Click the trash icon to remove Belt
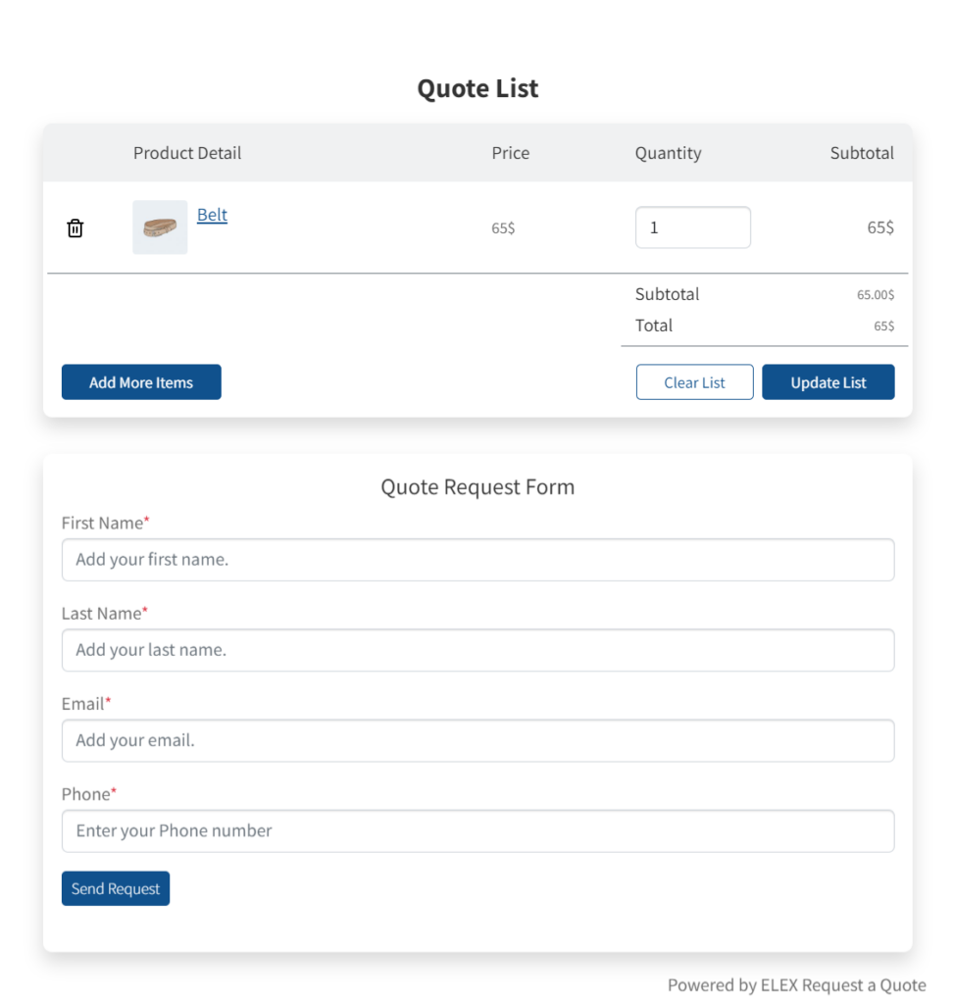954x1004 pixels. [75, 227]
